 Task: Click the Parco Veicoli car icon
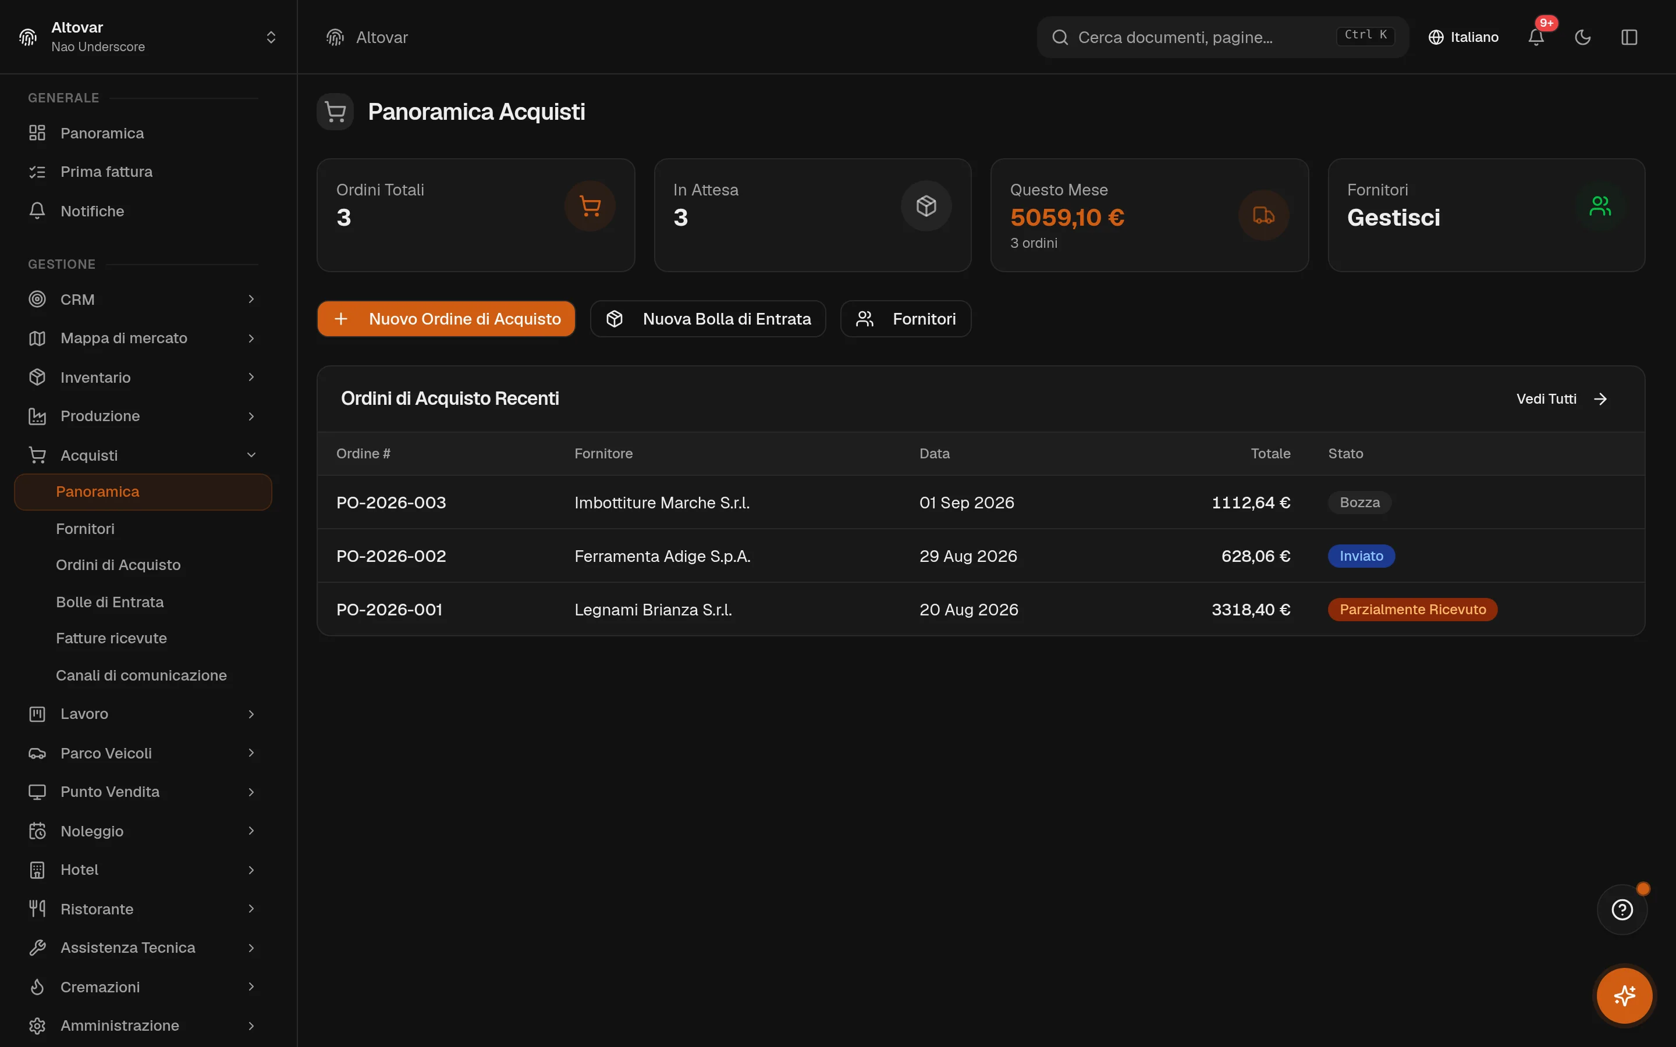click(37, 753)
